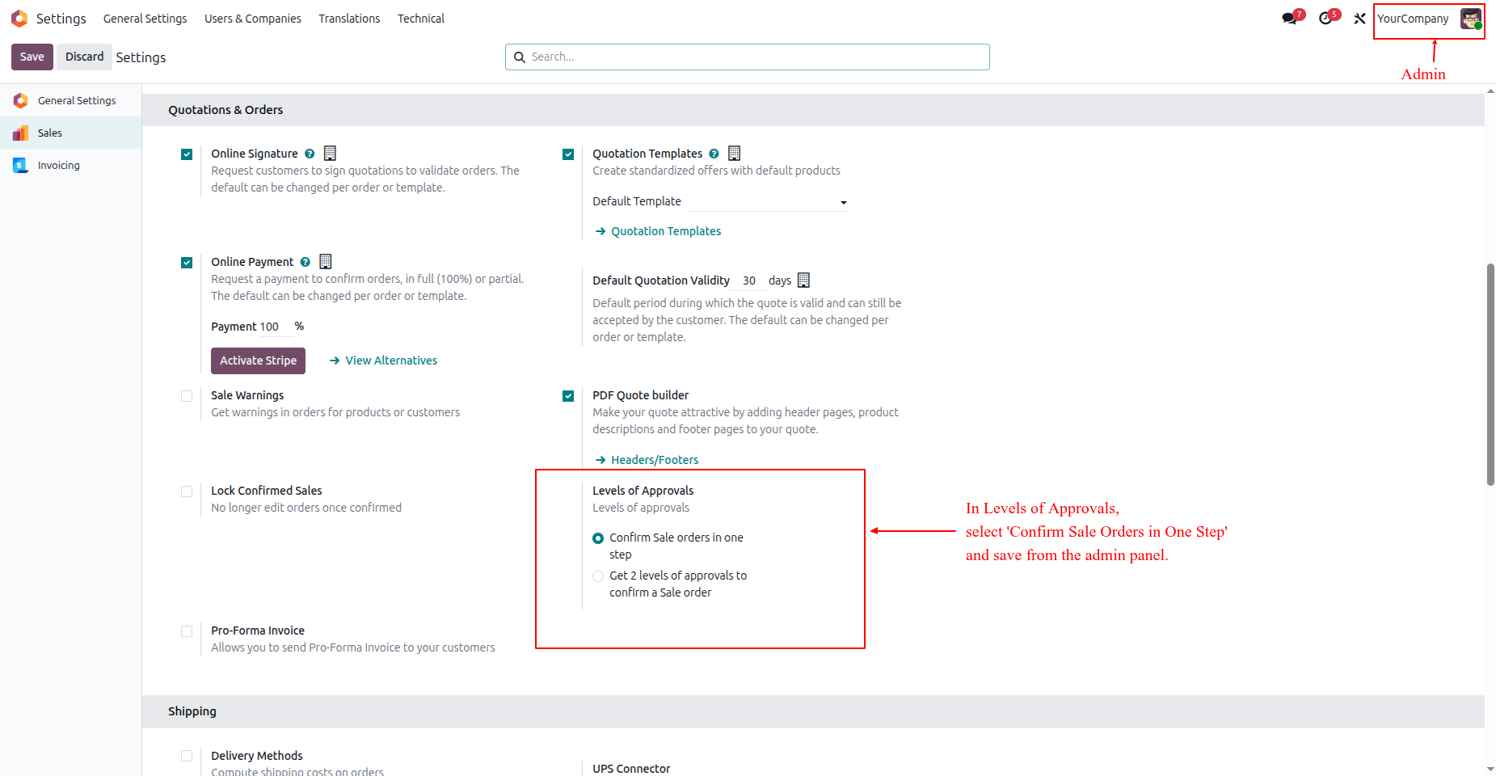
Task: Open the conversations chat icon
Action: click(1289, 19)
